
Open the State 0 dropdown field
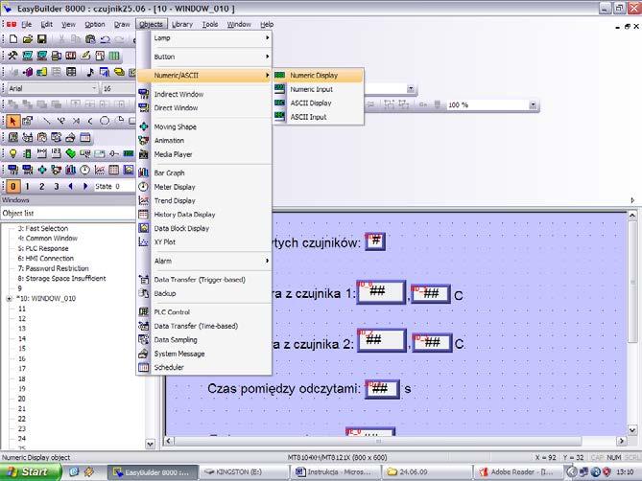[x=113, y=186]
